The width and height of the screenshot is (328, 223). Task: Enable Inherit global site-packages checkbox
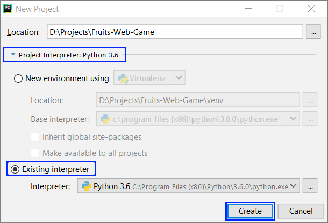coord(35,136)
